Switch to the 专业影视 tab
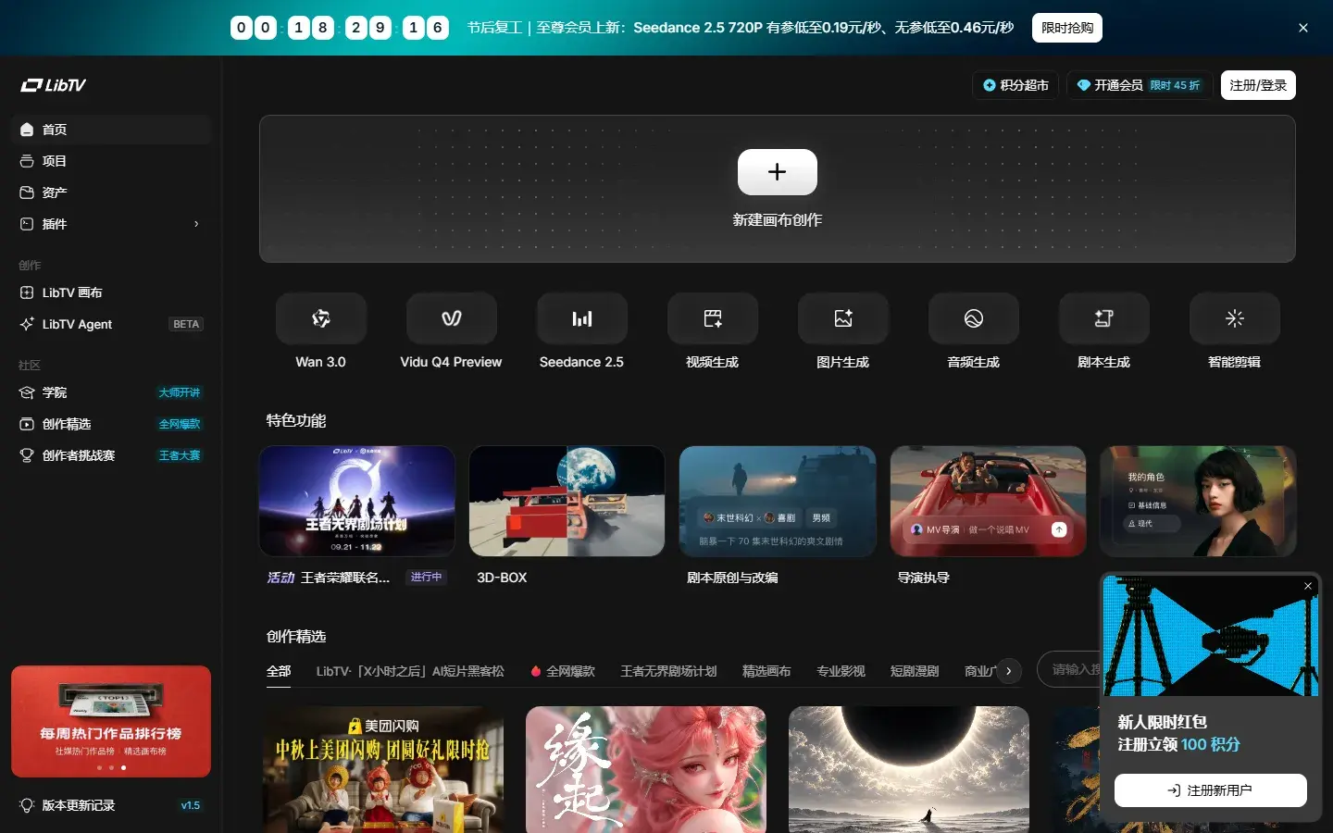This screenshot has width=1333, height=833. pyautogui.click(x=841, y=671)
